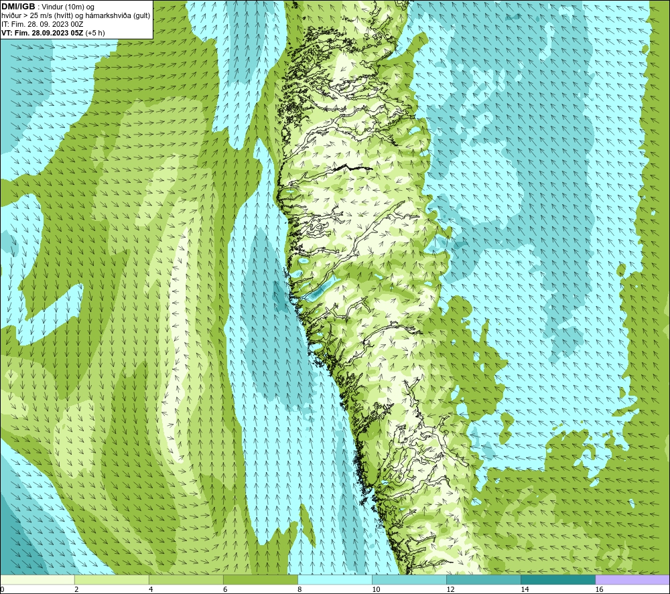
Task: Click the scale label '8' under the color bar
Action: [299, 590]
